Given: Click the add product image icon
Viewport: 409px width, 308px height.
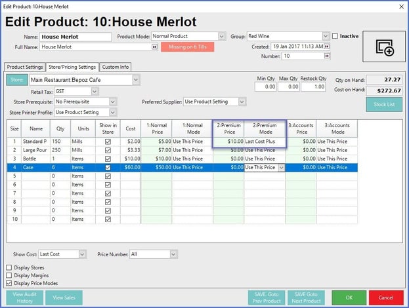Looking at the screenshot, I should (x=382, y=47).
